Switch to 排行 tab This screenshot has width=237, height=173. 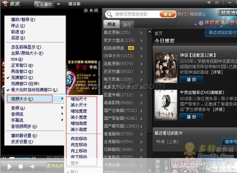click(x=127, y=25)
